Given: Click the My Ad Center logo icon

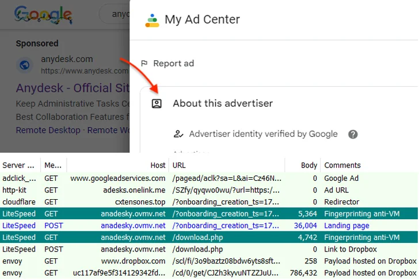Looking at the screenshot, I should tap(152, 20).
